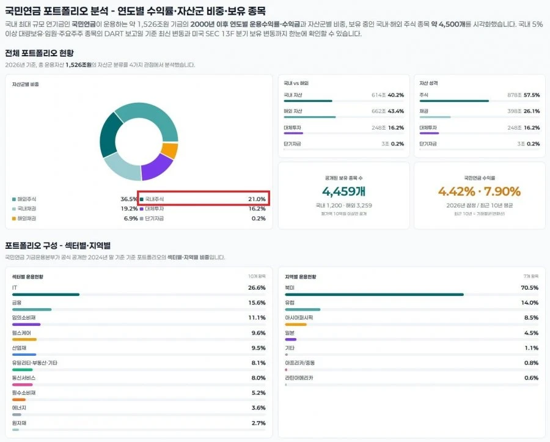Click the green 유틸리티·부동산·기타 bar
The width and height of the screenshot is (550, 442).
23,370
